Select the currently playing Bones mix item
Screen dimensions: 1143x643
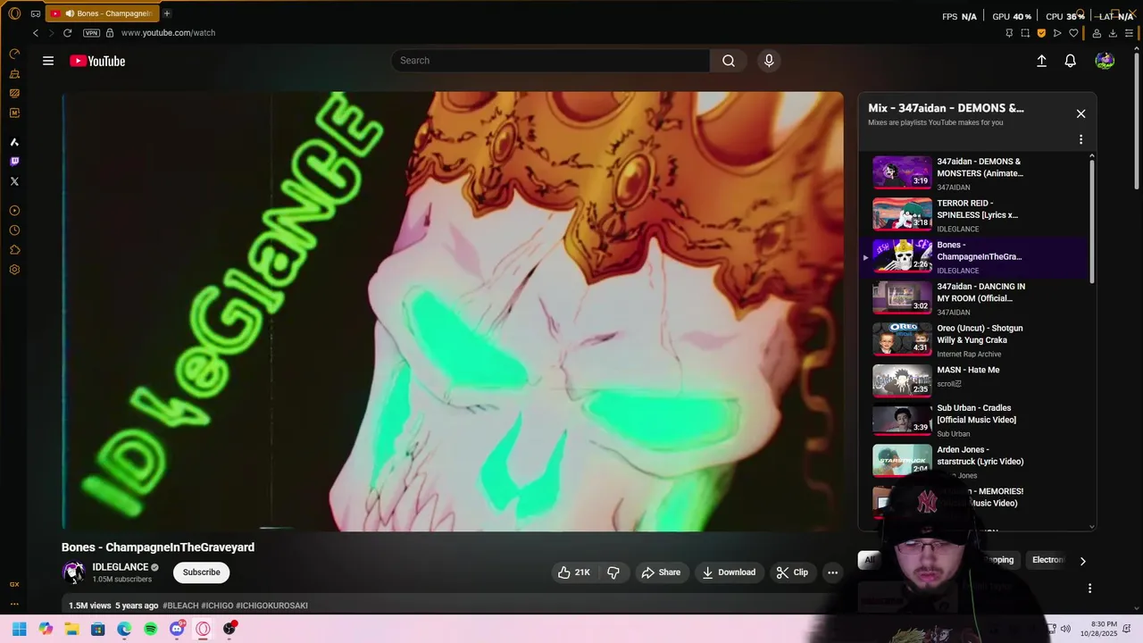click(973, 257)
